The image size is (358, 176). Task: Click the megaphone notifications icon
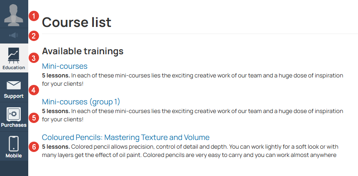click(14, 35)
